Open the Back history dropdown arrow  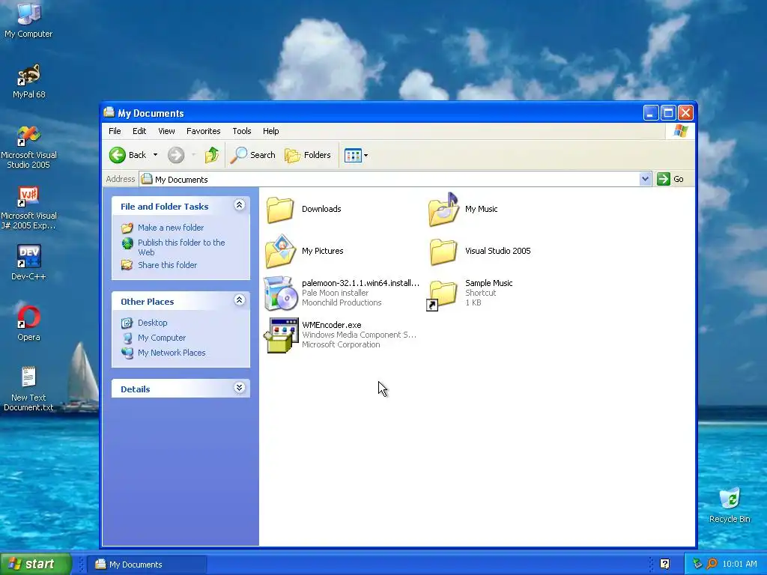[156, 155]
